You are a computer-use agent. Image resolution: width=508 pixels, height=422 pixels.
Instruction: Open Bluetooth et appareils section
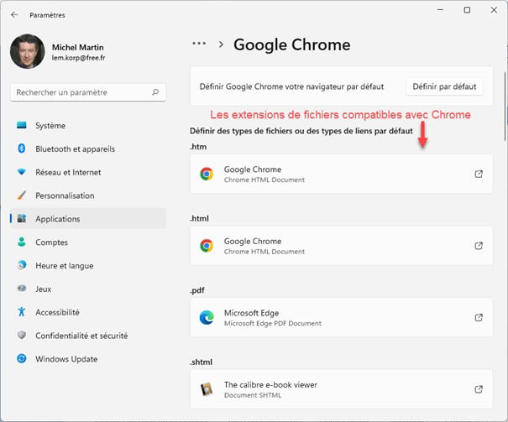click(x=75, y=149)
